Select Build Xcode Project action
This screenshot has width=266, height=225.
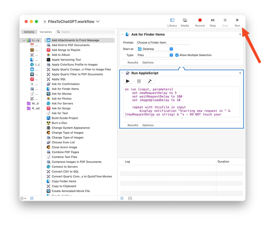[x=65, y=118]
